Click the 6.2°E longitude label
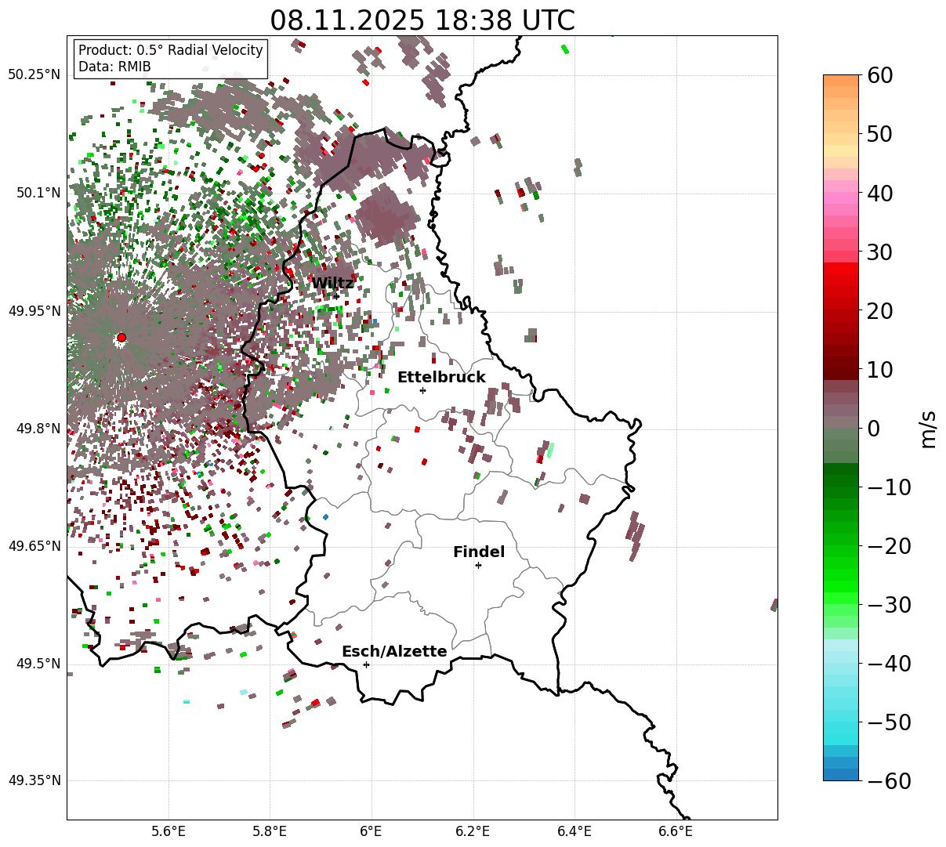946x847 pixels. (x=473, y=831)
